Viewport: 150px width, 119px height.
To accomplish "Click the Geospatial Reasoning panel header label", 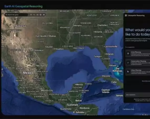I will (136, 16).
